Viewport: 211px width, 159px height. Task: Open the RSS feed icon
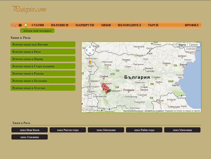click(14, 25)
